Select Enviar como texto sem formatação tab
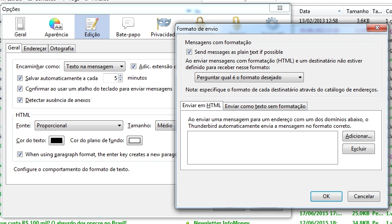392x224 pixels. (265, 106)
